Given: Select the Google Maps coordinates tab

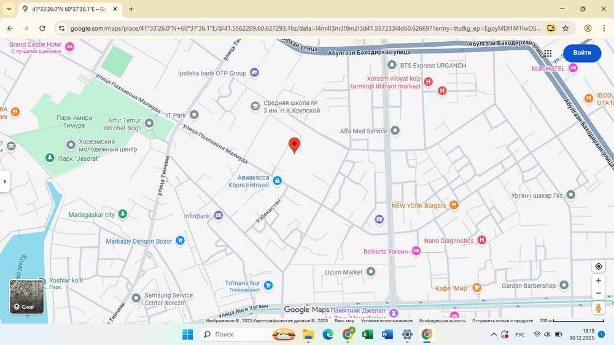Looking at the screenshot, I should (70, 9).
